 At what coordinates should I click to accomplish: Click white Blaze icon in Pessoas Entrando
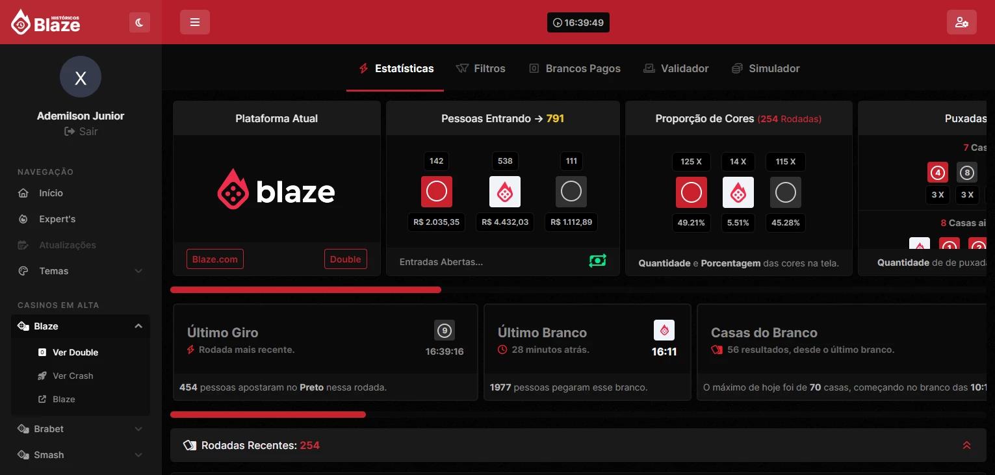505,192
